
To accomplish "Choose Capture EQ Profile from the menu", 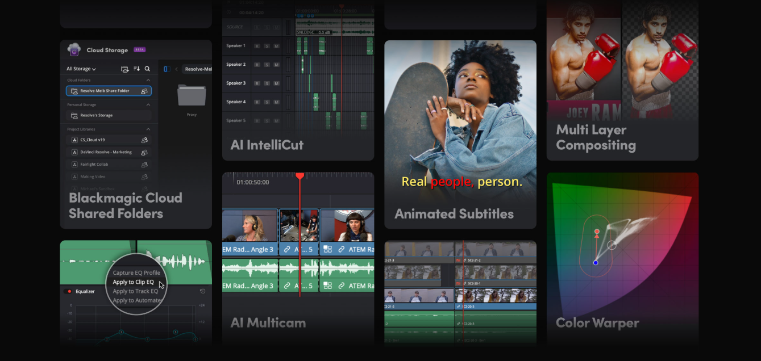I will click(136, 272).
